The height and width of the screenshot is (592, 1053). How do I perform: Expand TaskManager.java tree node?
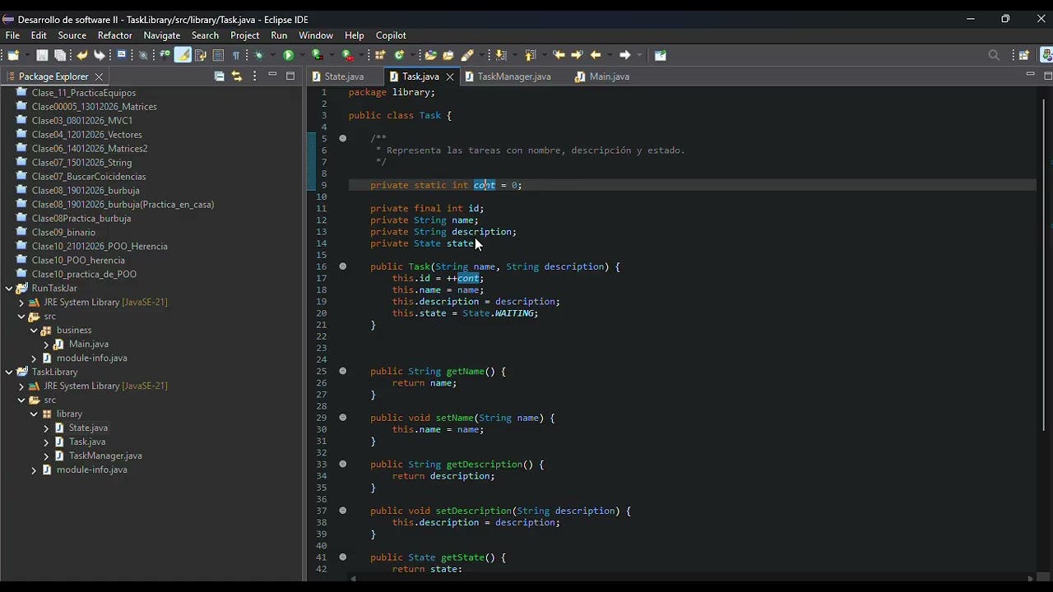[46, 456]
